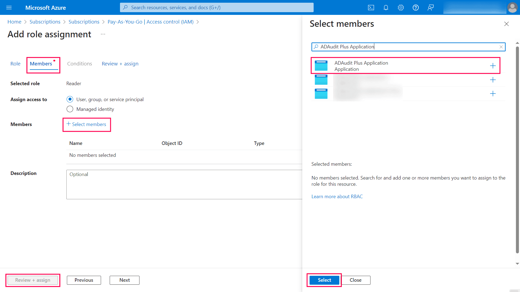
Task: Add ADAudit Plus Application using plus icon
Action: click(x=493, y=65)
